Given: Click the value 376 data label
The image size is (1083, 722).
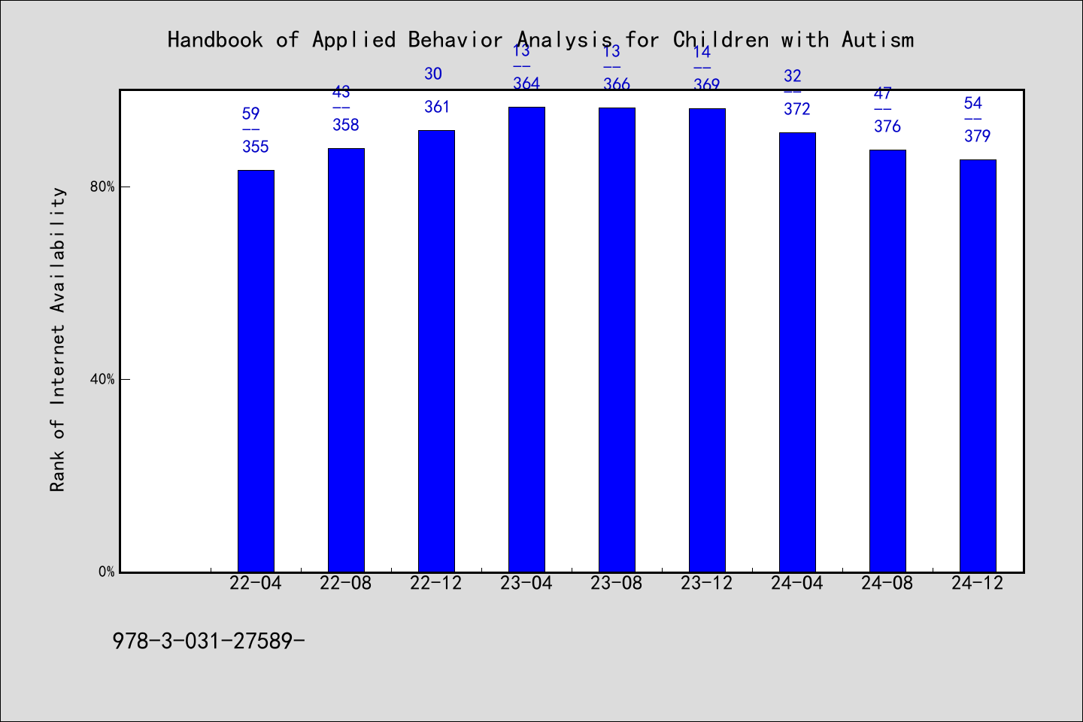Looking at the screenshot, I should tap(887, 126).
